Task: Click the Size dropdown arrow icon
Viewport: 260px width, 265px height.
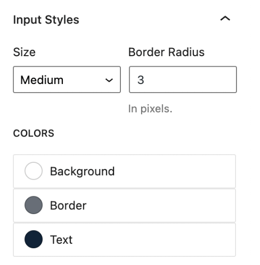Action: coord(109,80)
